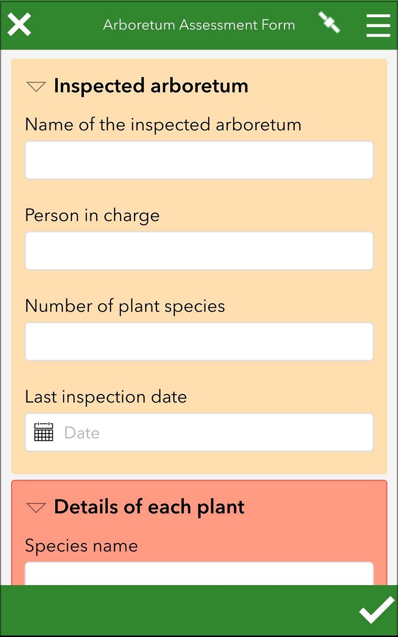Tap the Arboretum Assessment Form title

(199, 25)
